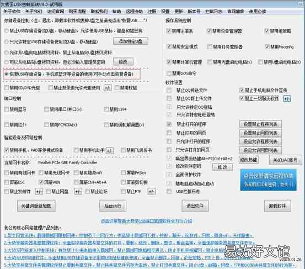This screenshot has height=269, width=305.
Task: Select radio 禁止USB存储设备 option
Action: pos(7,30)
